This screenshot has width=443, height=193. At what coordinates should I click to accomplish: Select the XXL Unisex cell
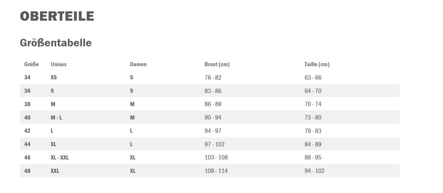(55, 171)
